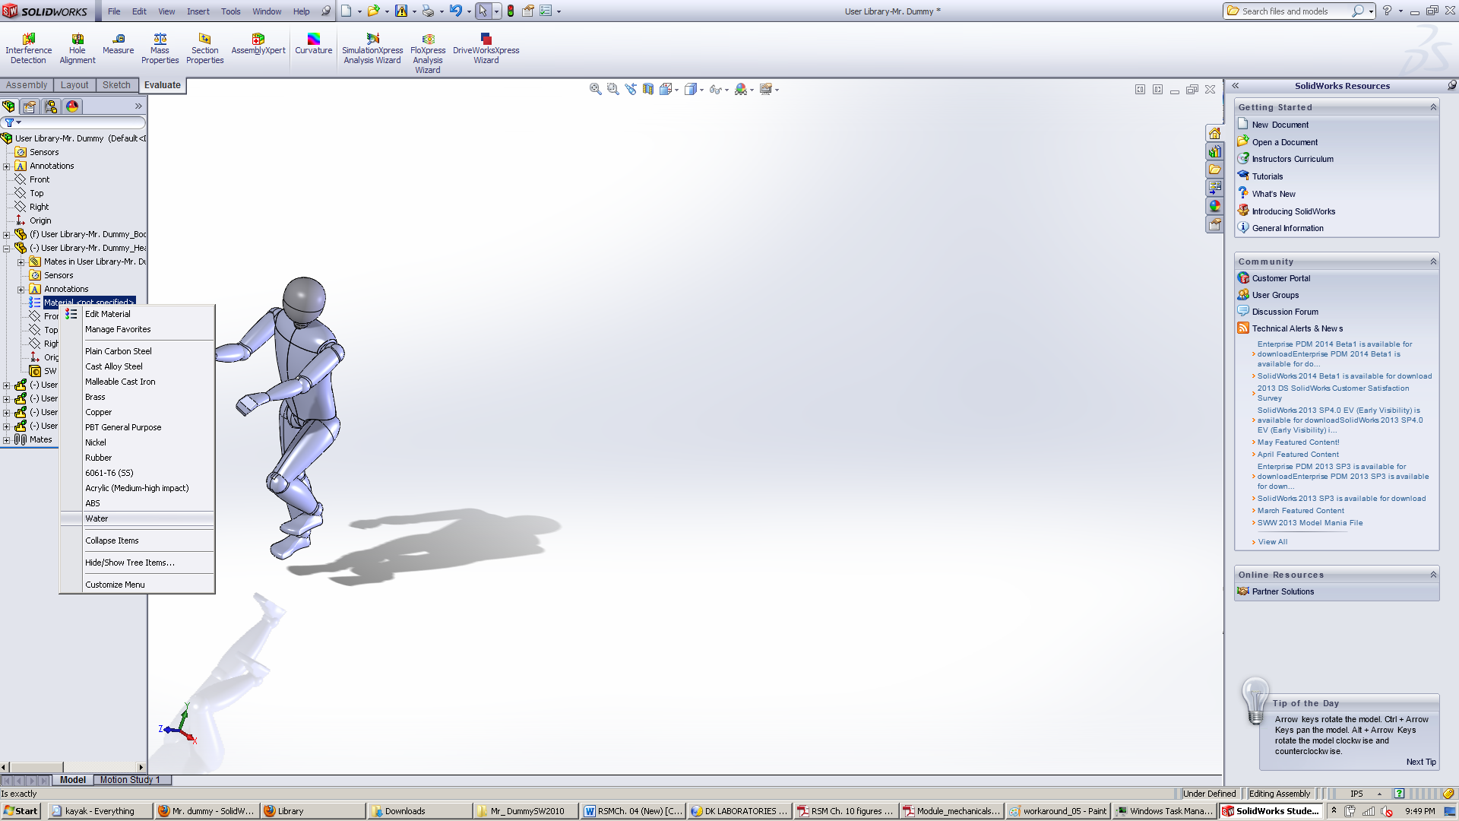Choose Customize Menu entry
Screen dimensions: 1459x821
coord(115,585)
